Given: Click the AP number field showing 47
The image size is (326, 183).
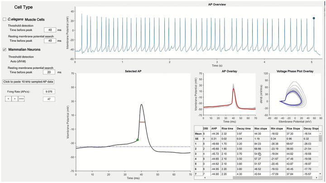Looking at the screenshot, I should coord(49,99).
